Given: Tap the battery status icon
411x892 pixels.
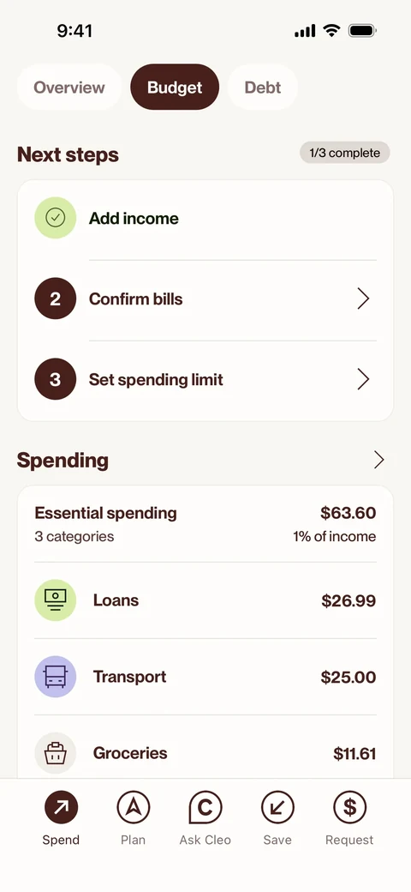Looking at the screenshot, I should coord(363,31).
